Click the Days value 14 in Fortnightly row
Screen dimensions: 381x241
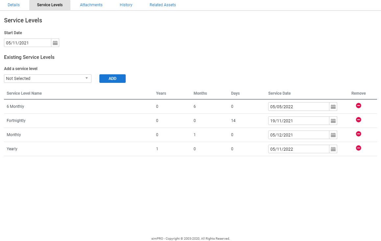tap(233, 121)
